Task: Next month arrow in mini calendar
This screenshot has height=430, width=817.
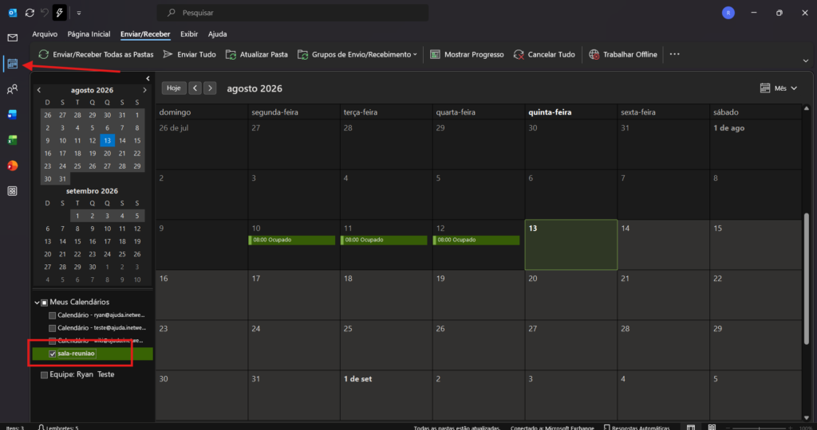Action: point(144,90)
